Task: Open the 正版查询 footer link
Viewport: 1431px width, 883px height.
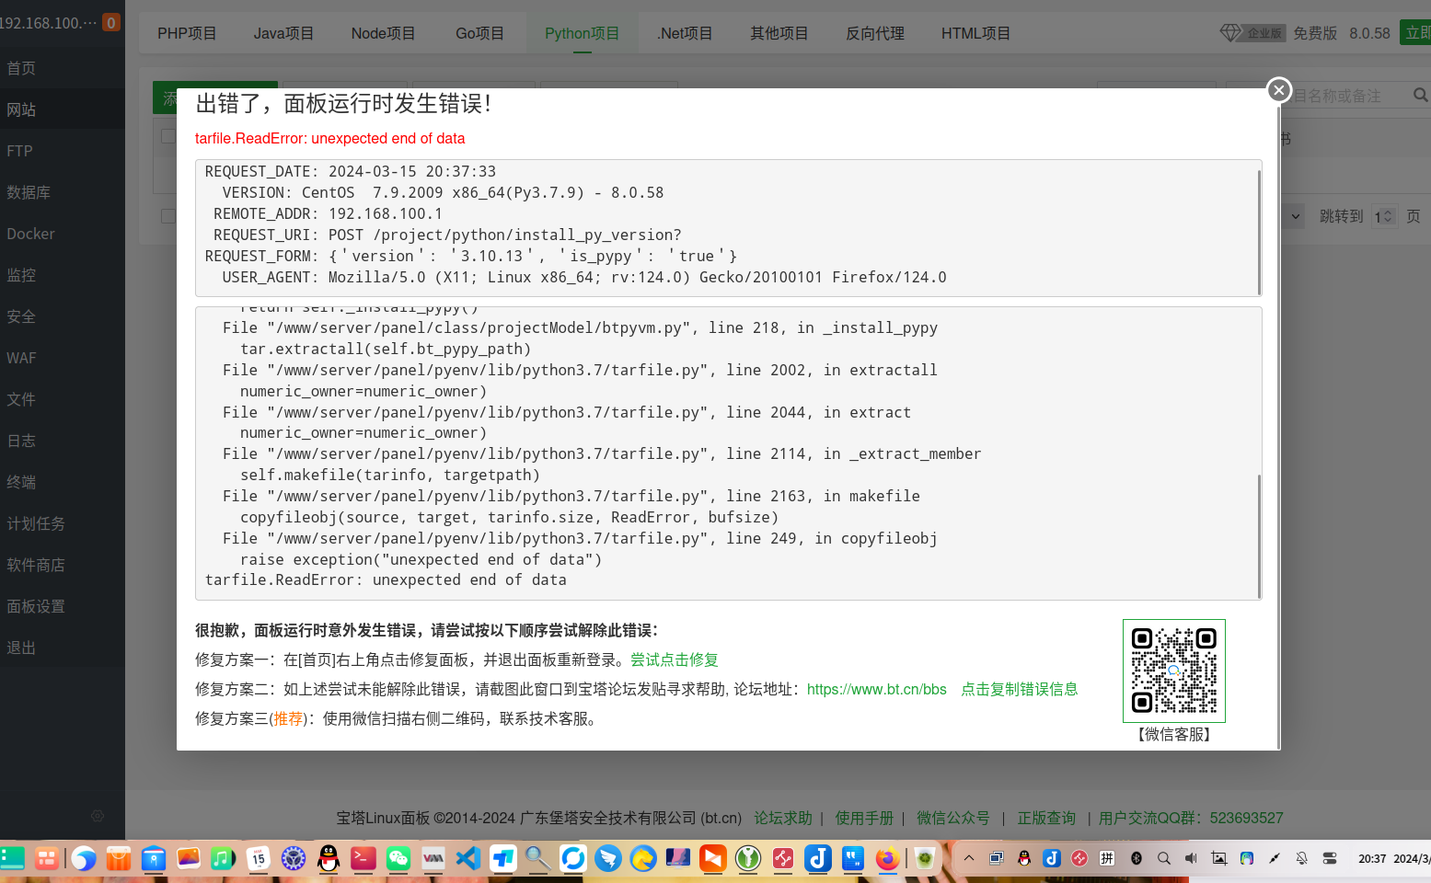Action: tap(1046, 818)
